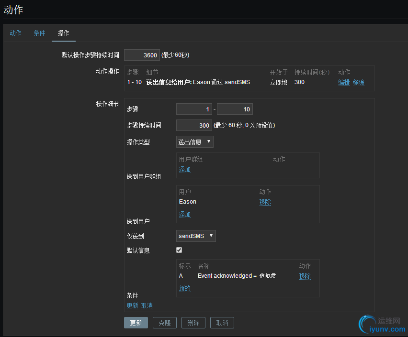
Task: Click 移除 next to 编辑 in 动作操作
Action: click(359, 82)
